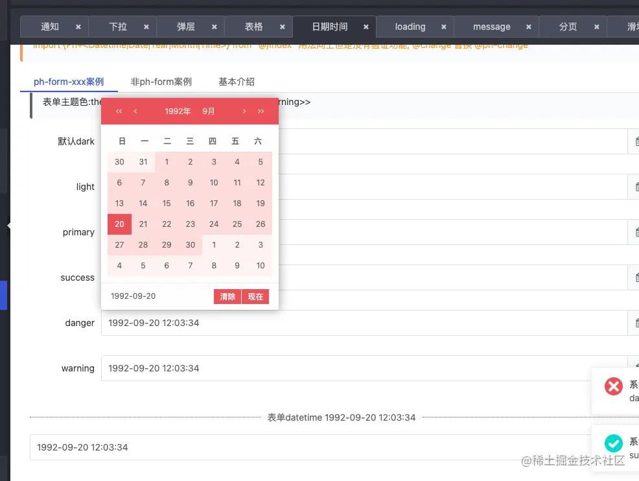Advance to next month with › arrow
The height and width of the screenshot is (481, 639).
coord(244,111)
